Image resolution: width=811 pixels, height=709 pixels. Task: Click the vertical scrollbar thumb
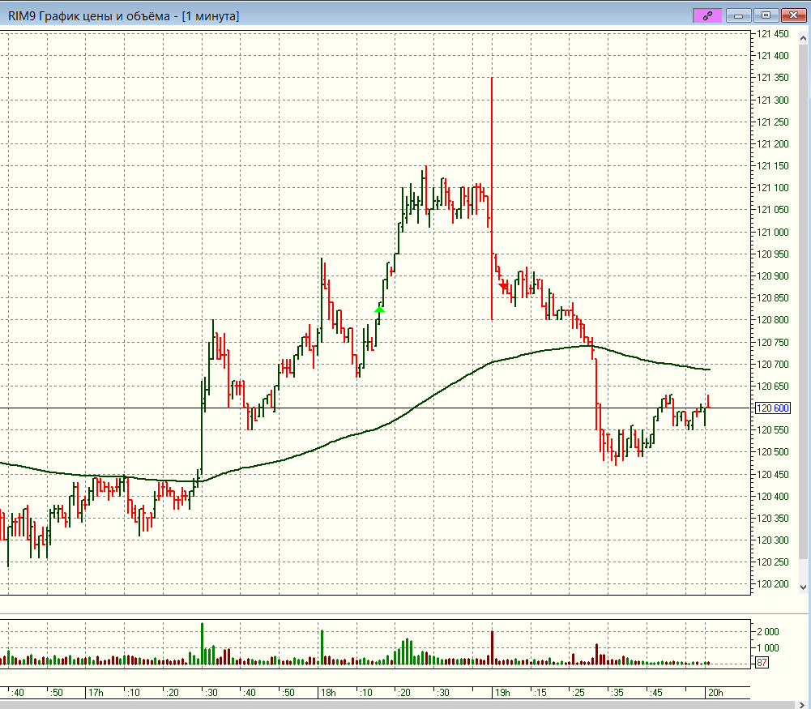(804, 300)
